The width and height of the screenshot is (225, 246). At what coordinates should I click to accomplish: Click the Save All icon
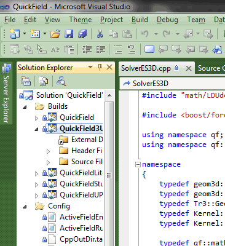click(82, 34)
